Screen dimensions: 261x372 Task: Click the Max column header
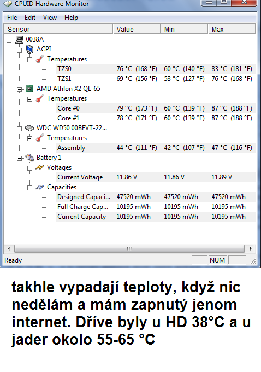tap(232, 29)
